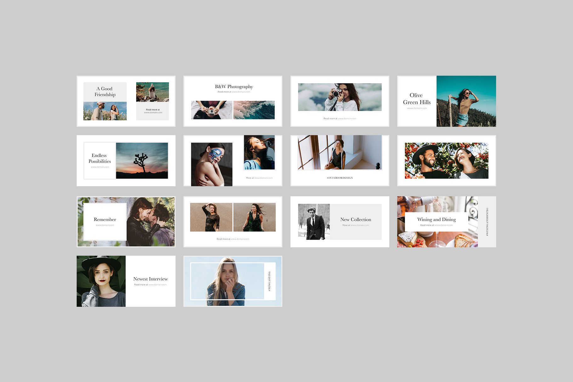Click the ocean wave photo

tap(254, 110)
